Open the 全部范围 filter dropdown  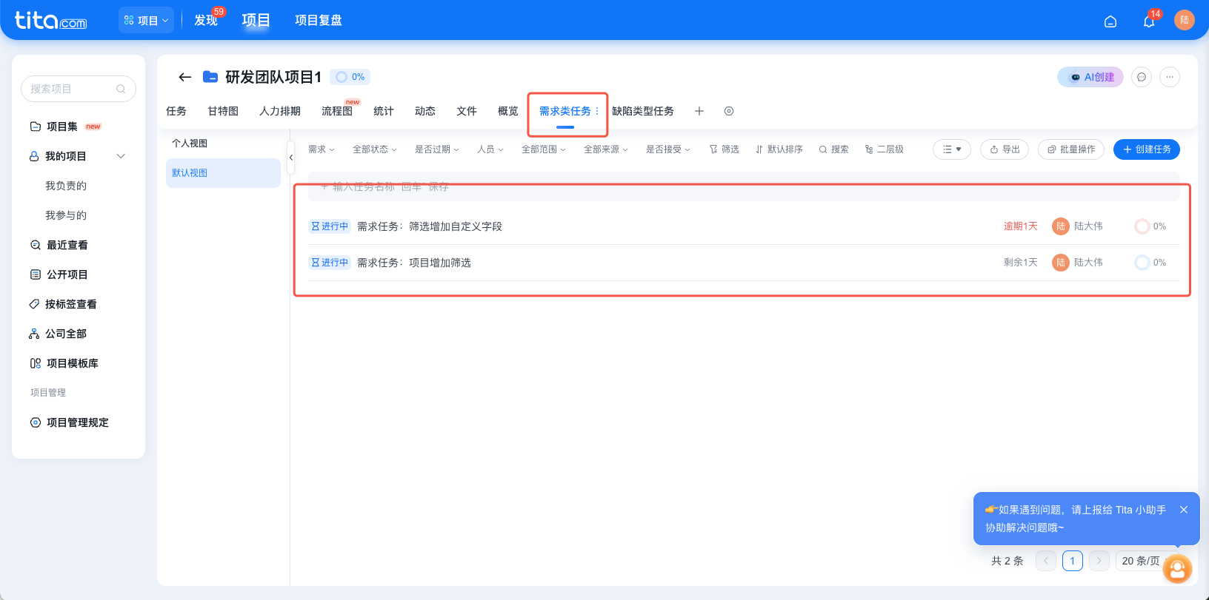[544, 149]
